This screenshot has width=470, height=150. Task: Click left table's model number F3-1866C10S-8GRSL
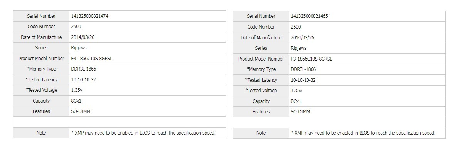click(92, 59)
